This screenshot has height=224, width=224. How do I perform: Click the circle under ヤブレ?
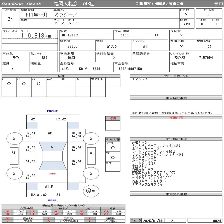pyautogui.click(x=113, y=148)
